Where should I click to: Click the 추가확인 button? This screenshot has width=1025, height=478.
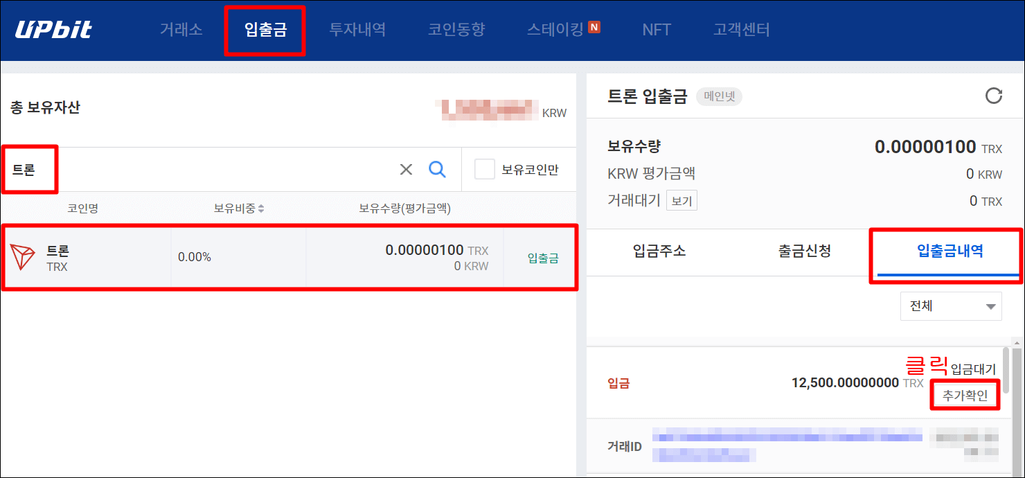(x=965, y=395)
